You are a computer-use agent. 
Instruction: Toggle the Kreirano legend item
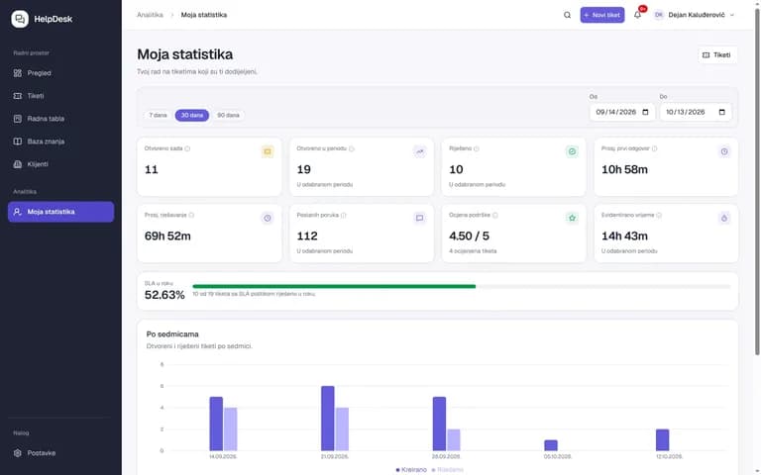411,470
